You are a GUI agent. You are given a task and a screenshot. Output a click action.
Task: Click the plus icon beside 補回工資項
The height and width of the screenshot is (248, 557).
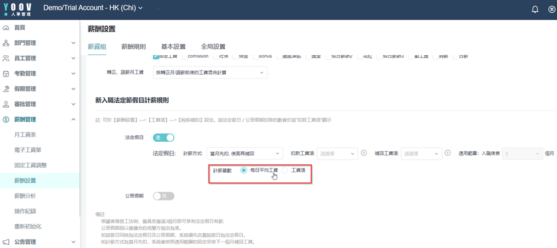tap(447, 153)
